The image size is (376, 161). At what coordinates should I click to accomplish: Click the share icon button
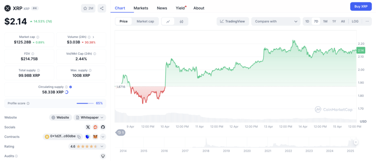102,8
